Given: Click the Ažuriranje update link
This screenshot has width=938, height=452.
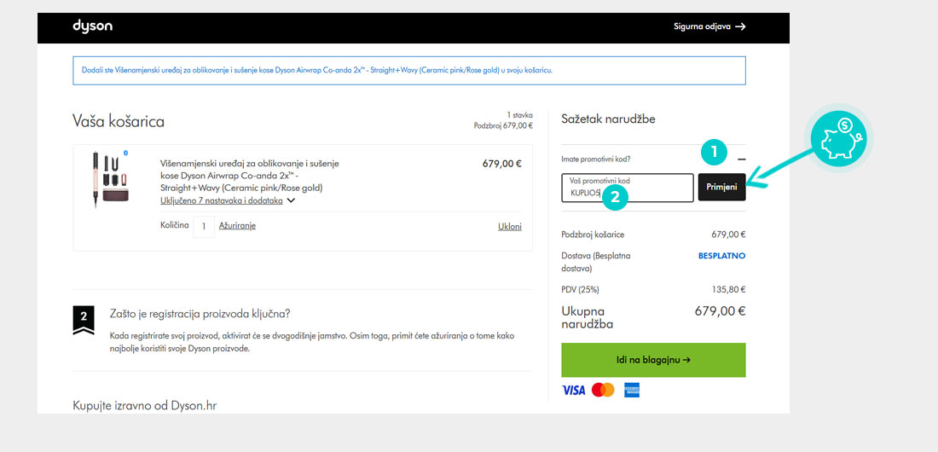Looking at the screenshot, I should click(238, 226).
